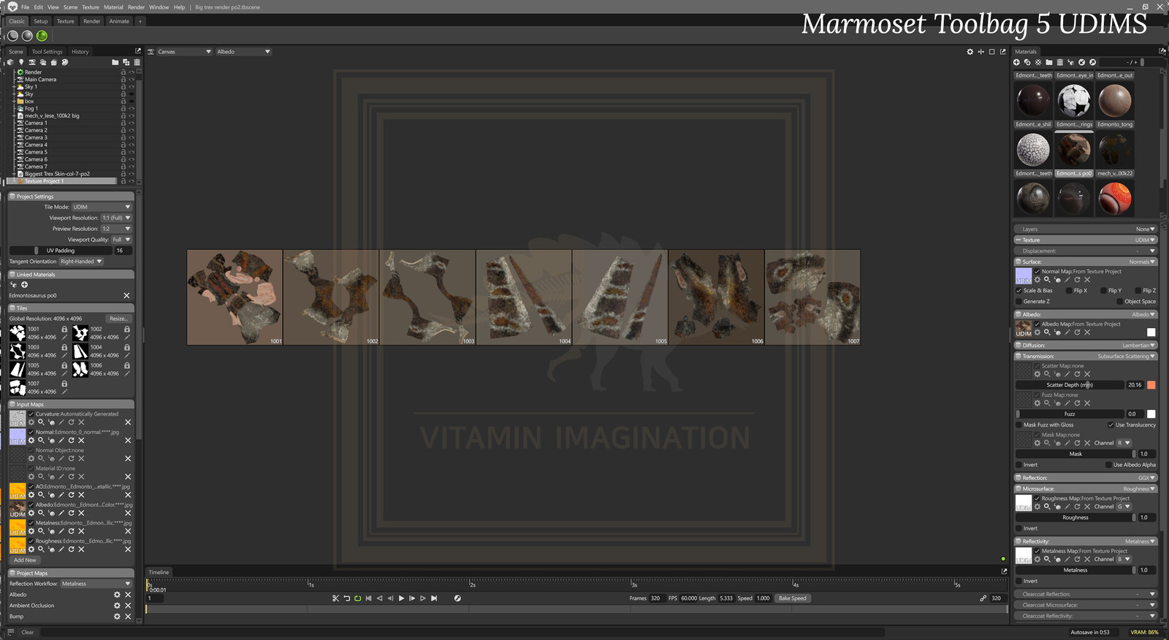1169x640 pixels.
Task: Open Albedo project map settings gear
Action: [117, 595]
